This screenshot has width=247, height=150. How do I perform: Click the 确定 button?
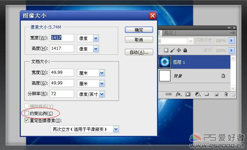[139, 30]
